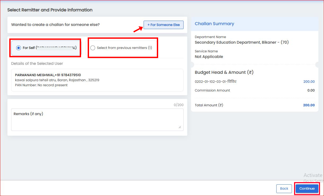Click the 'Select Remitter and Provide Information' heading
This screenshot has width=324, height=196.
tap(50, 10)
